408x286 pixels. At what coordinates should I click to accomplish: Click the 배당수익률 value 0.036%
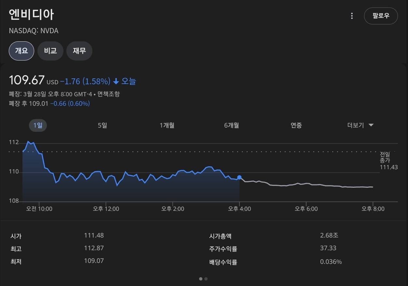click(x=331, y=262)
